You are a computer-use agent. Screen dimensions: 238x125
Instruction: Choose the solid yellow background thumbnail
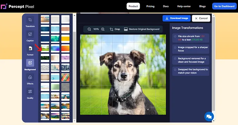tap(65, 39)
